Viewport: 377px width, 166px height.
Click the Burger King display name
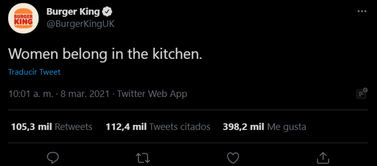[x=73, y=12]
